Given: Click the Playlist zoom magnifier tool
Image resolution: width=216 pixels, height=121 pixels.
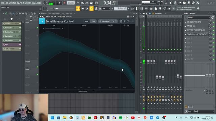Looking at the screenshot, I should coord(32,13).
